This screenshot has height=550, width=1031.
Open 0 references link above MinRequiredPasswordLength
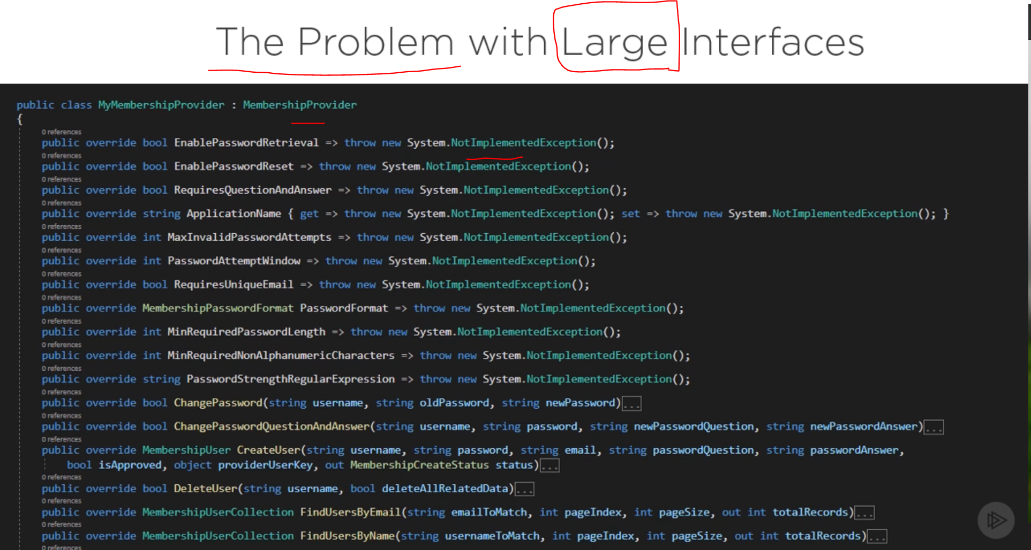click(x=62, y=321)
